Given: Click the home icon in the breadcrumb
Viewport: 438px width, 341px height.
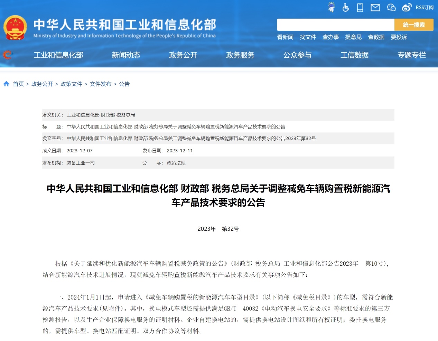Looking at the screenshot, I should 6,84.
